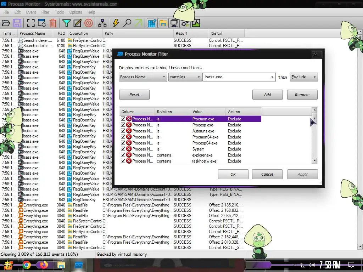The image size is (363, 272).
Task: Toggle Show Profiling Events graph icon
Action: click(x=196, y=23)
